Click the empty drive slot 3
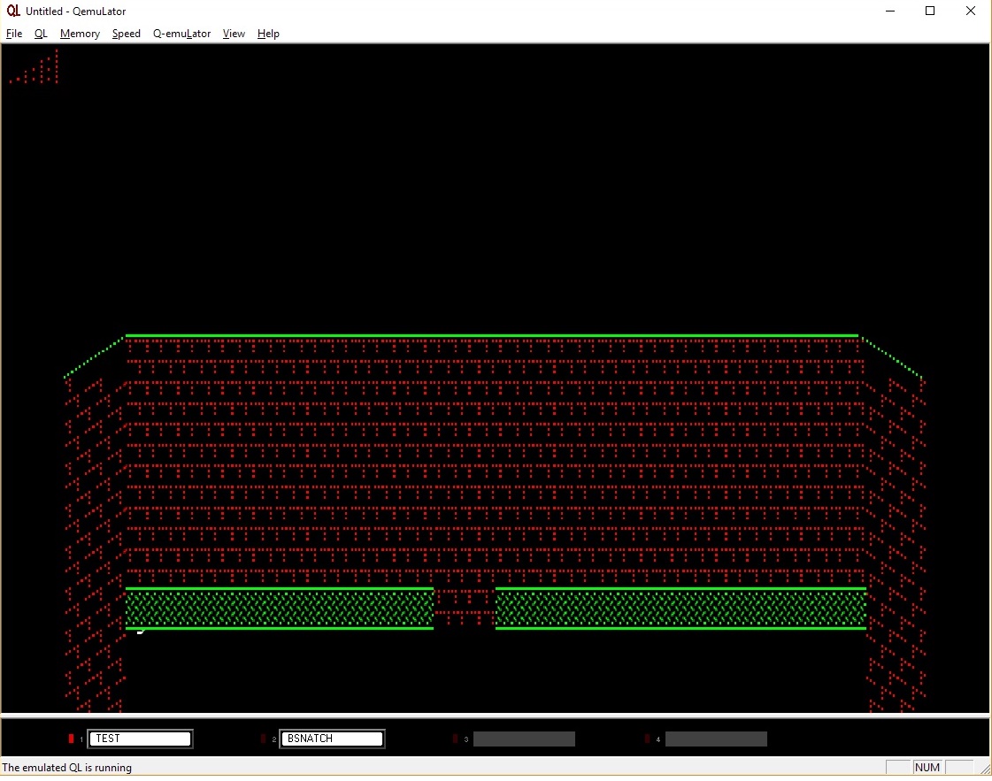992x781 pixels. click(524, 739)
